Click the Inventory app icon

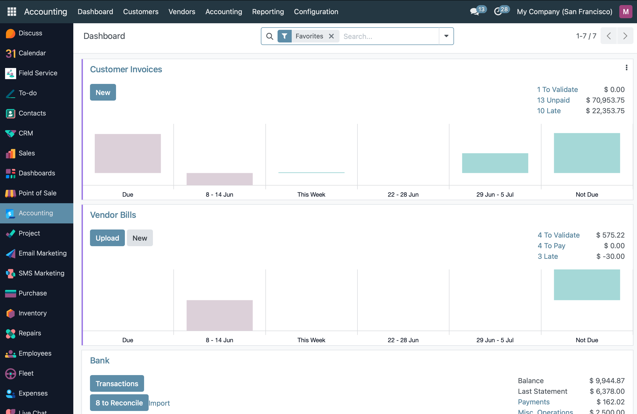tap(11, 313)
